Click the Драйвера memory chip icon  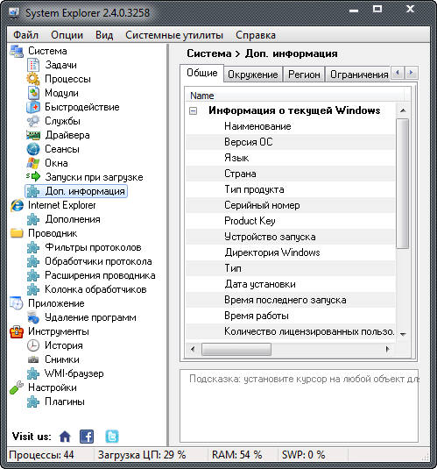coord(33,135)
